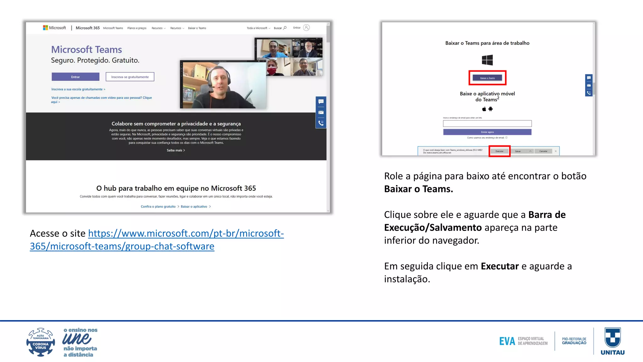643x362 pixels.
Task: Click the info icon after Como usamos seu endereço de email
Action: coord(506,138)
